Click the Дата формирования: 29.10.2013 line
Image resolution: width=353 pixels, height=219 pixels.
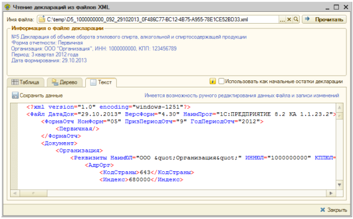(x=49, y=60)
